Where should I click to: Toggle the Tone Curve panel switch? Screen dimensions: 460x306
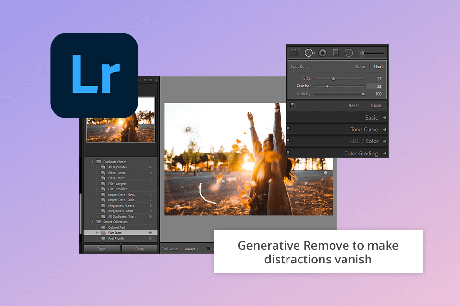tap(288, 129)
